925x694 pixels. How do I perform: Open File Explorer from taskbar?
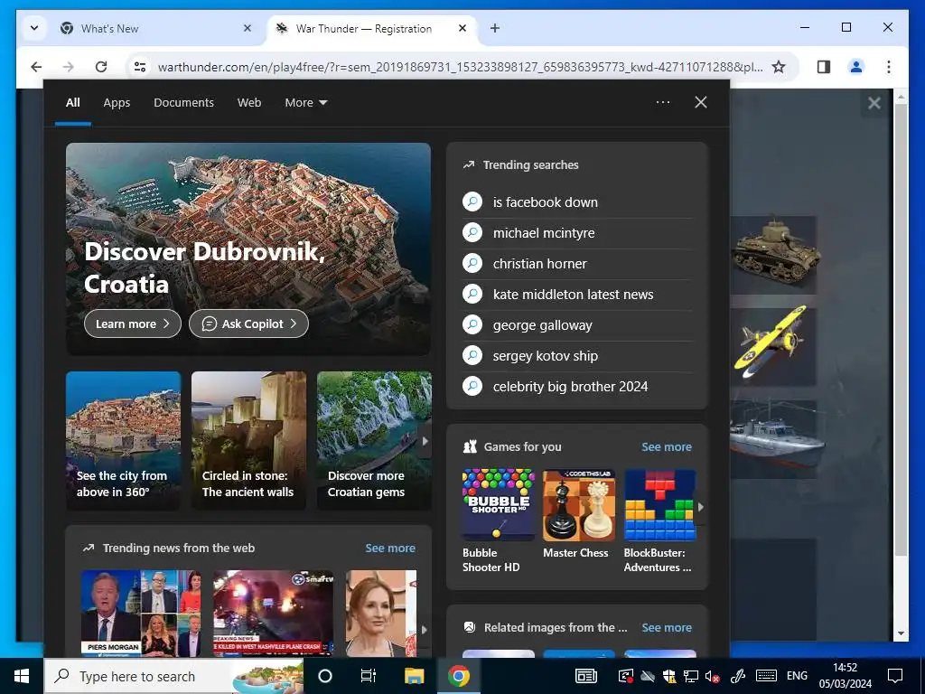414,676
